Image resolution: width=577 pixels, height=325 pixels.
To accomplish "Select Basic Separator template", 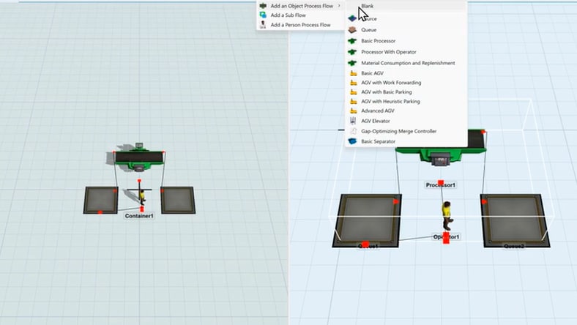I will click(406, 141).
